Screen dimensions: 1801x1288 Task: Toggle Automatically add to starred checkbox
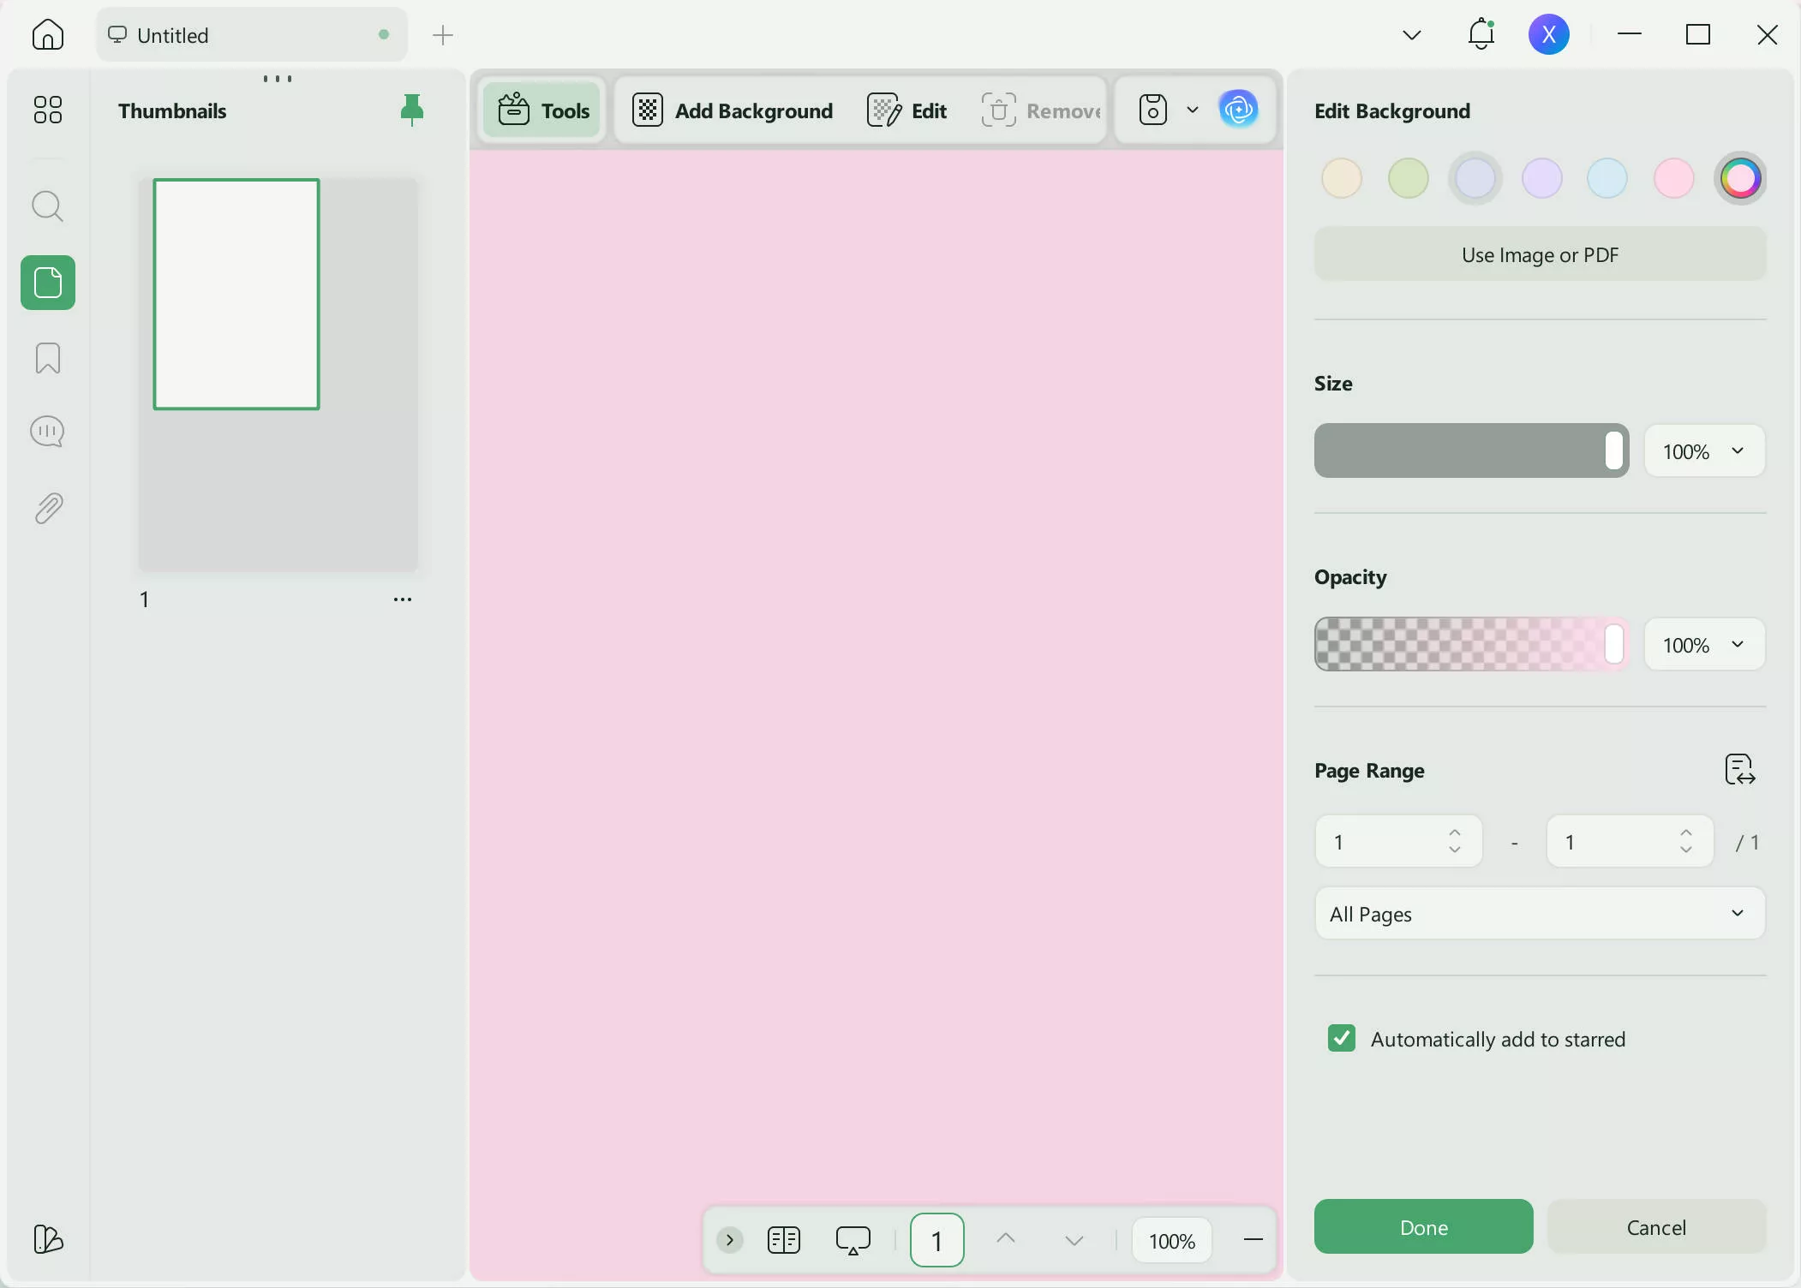point(1342,1038)
